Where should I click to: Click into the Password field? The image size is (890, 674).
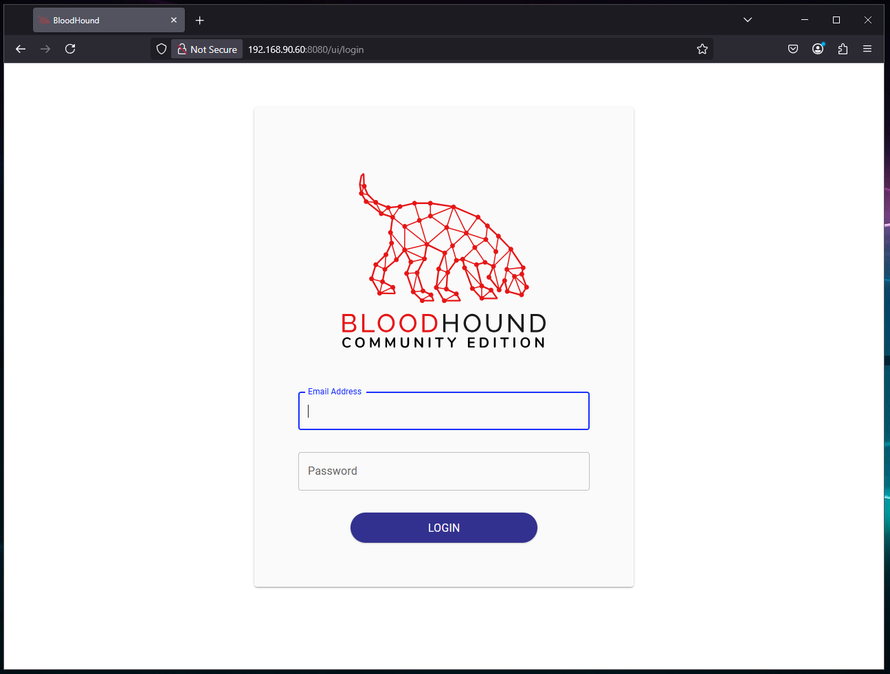click(x=444, y=471)
